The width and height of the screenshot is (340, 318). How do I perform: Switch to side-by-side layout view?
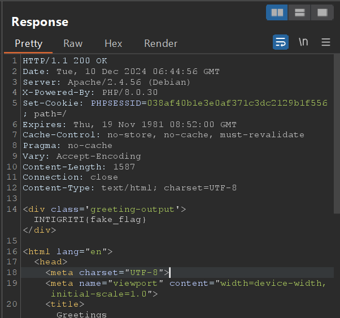277,12
